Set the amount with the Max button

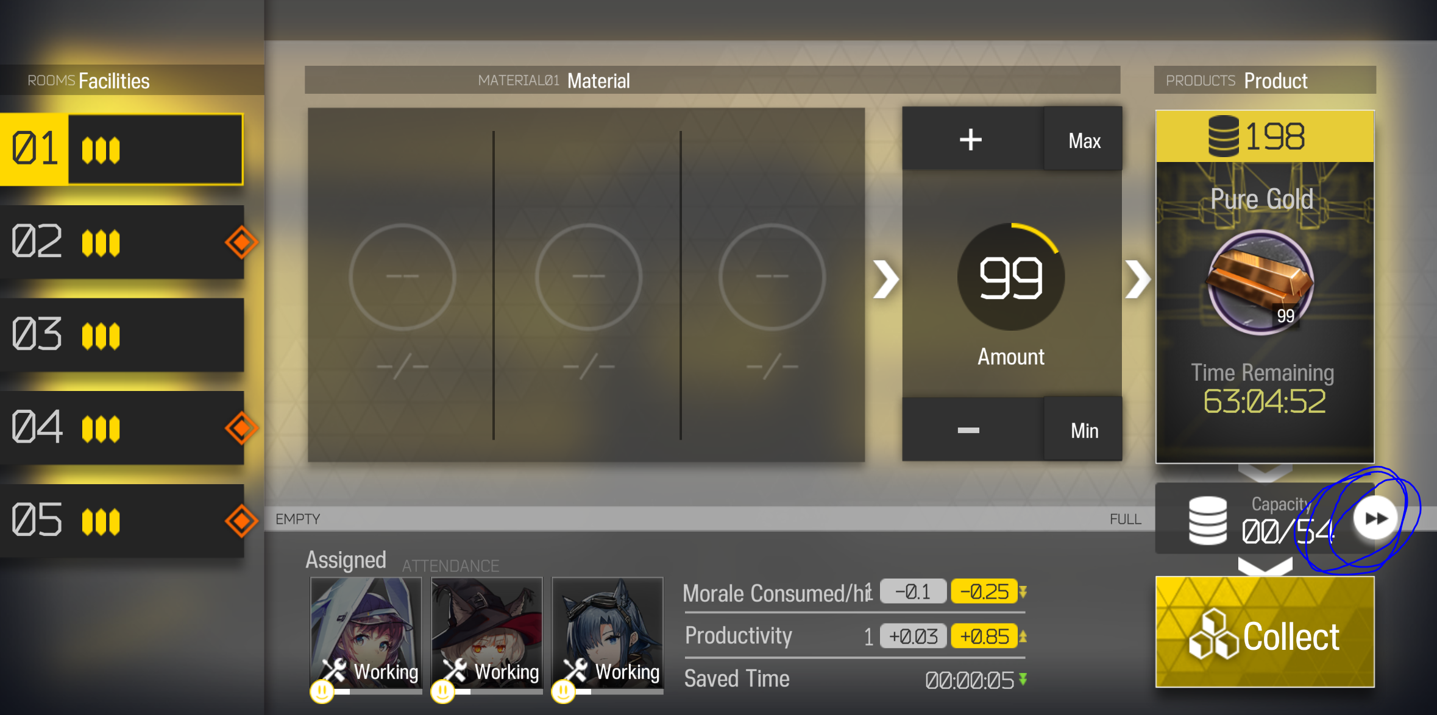1084,140
